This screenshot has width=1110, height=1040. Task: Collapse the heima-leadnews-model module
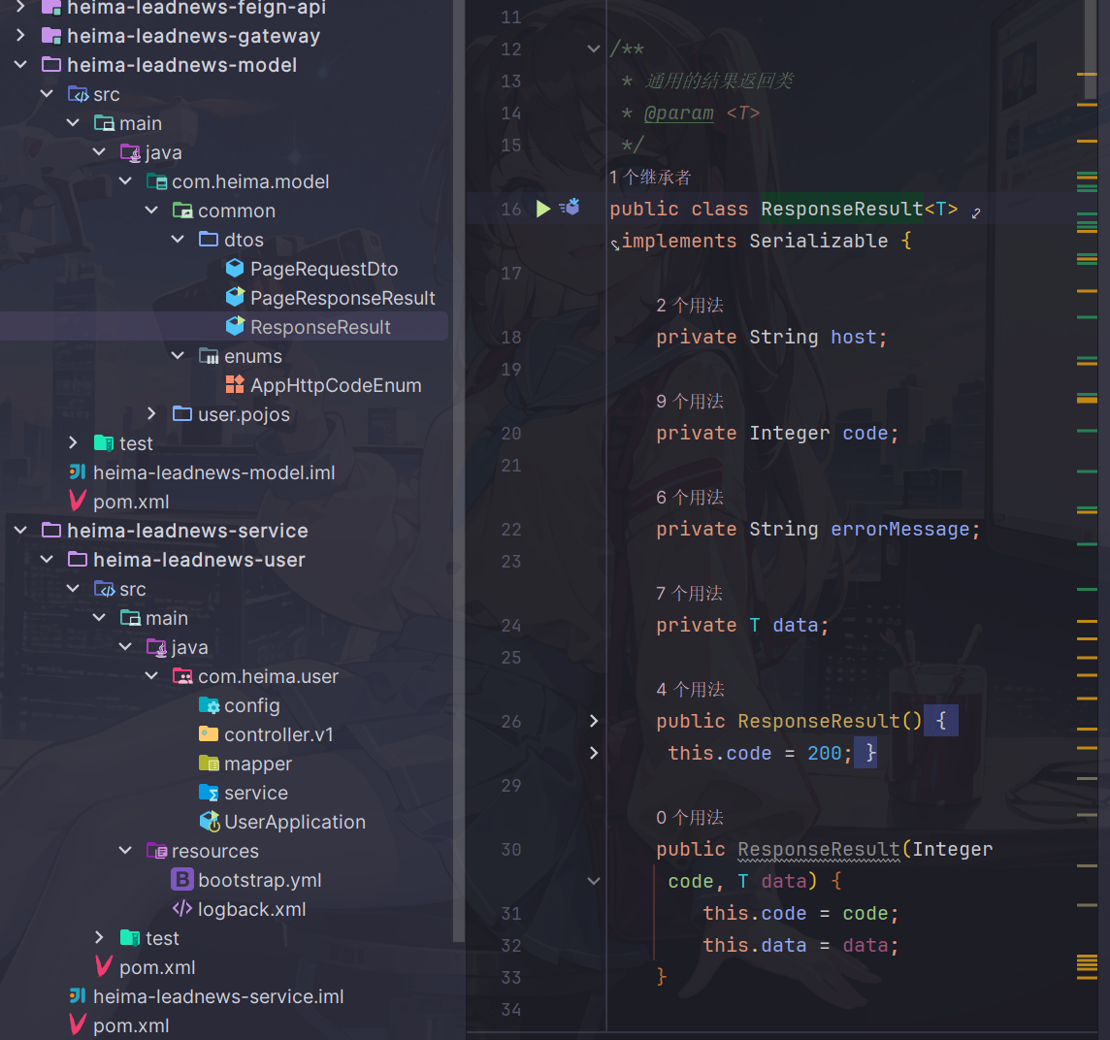coord(20,64)
